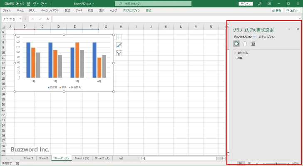Close the グラフ エリアの書式設定 pane
This screenshot has width=303, height=166.
[x=298, y=29]
